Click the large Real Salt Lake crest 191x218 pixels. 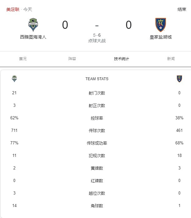161,25
